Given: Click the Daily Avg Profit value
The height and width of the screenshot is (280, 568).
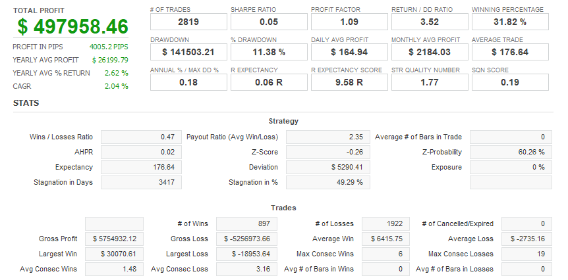Looking at the screenshot, I should coord(349,52).
